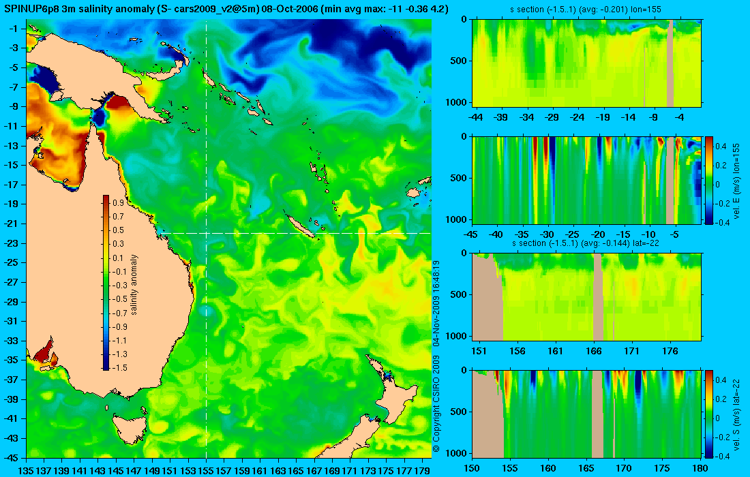Viewport: 750px width, 477px height.
Task: Click the "176" tick under the lat=-22 salinity section
Action: point(670,352)
